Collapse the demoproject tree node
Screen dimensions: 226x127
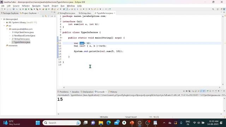[1, 19]
